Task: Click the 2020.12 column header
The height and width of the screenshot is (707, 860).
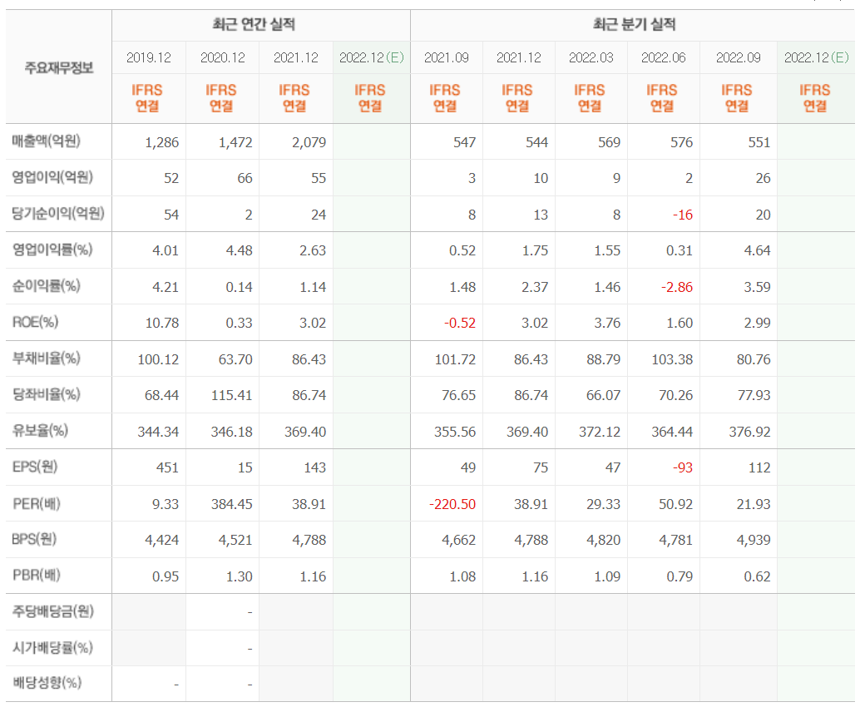Action: (x=221, y=57)
